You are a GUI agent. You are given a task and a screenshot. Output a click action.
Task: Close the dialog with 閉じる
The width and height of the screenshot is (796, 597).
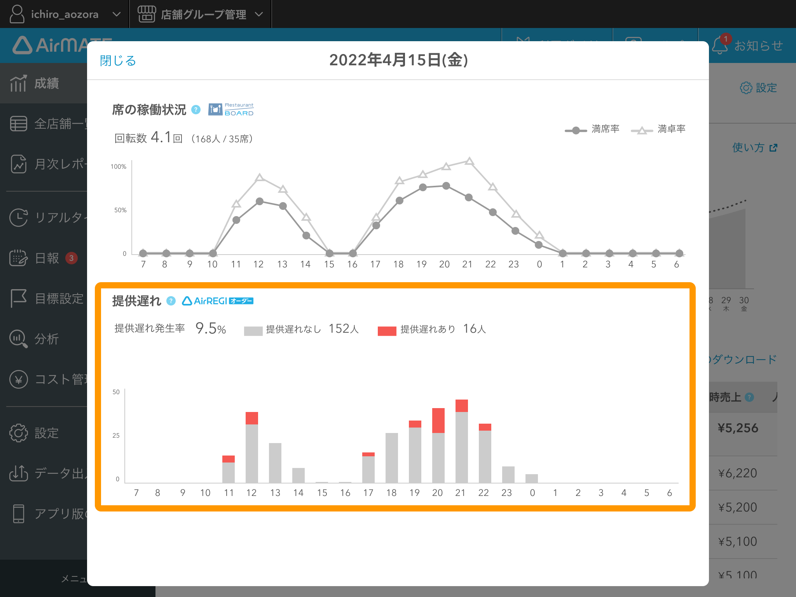118,61
